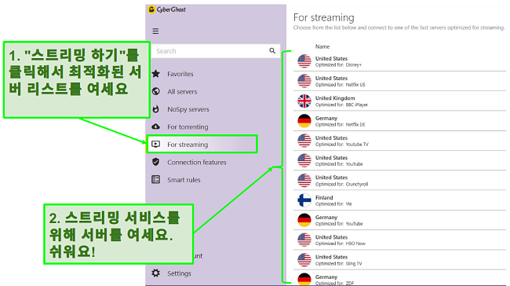
Task: Select United States optimized for Sling TV
Action: point(399,260)
